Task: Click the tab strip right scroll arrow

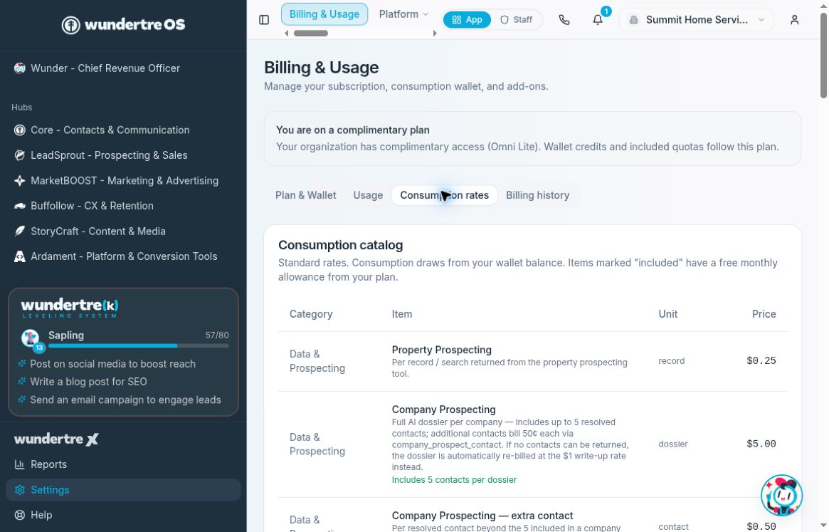Action: coord(435,33)
